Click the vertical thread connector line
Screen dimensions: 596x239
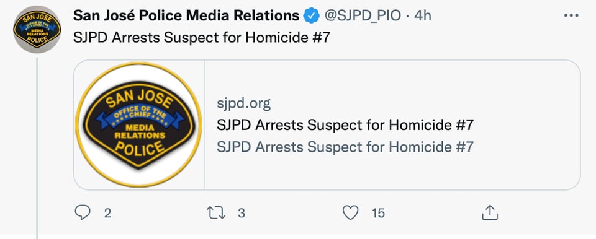point(37,148)
